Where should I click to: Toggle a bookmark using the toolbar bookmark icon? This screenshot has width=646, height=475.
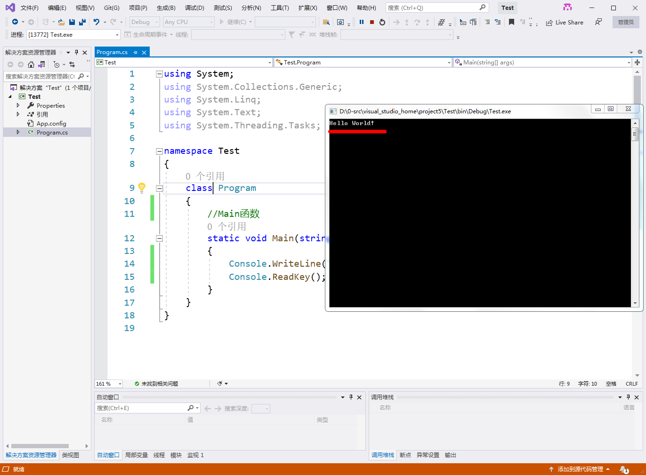[x=511, y=22]
